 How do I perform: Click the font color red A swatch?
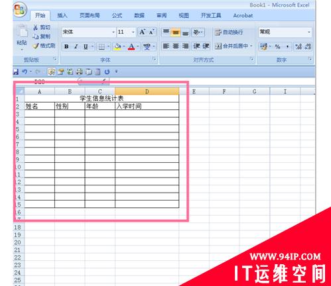[x=131, y=47]
